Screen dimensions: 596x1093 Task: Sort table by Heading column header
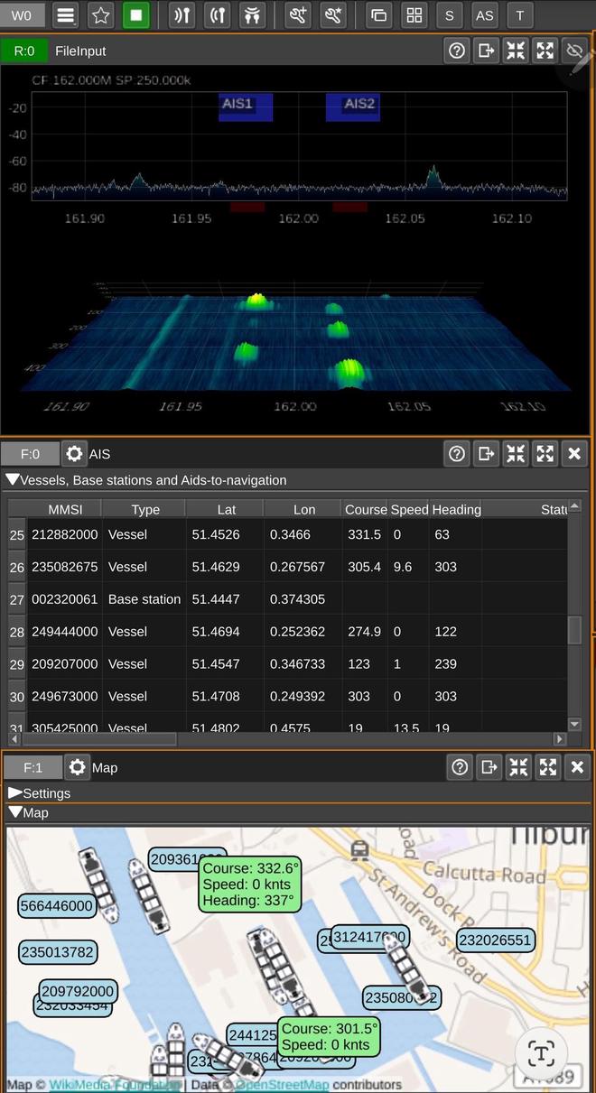456,509
